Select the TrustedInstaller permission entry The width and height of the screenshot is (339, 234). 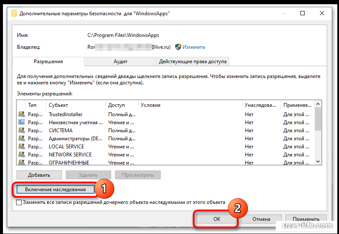165,114
